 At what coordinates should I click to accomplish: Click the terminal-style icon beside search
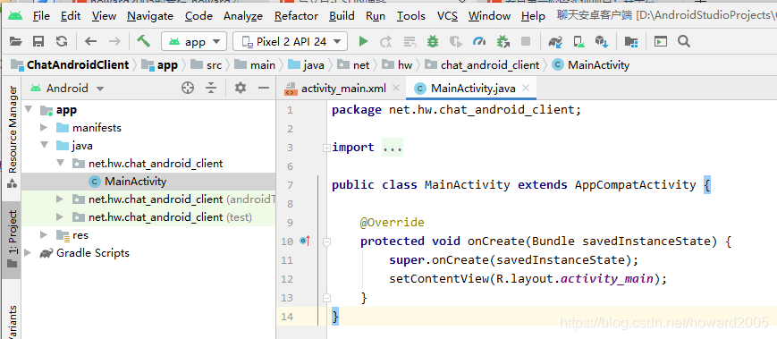pyautogui.click(x=661, y=42)
